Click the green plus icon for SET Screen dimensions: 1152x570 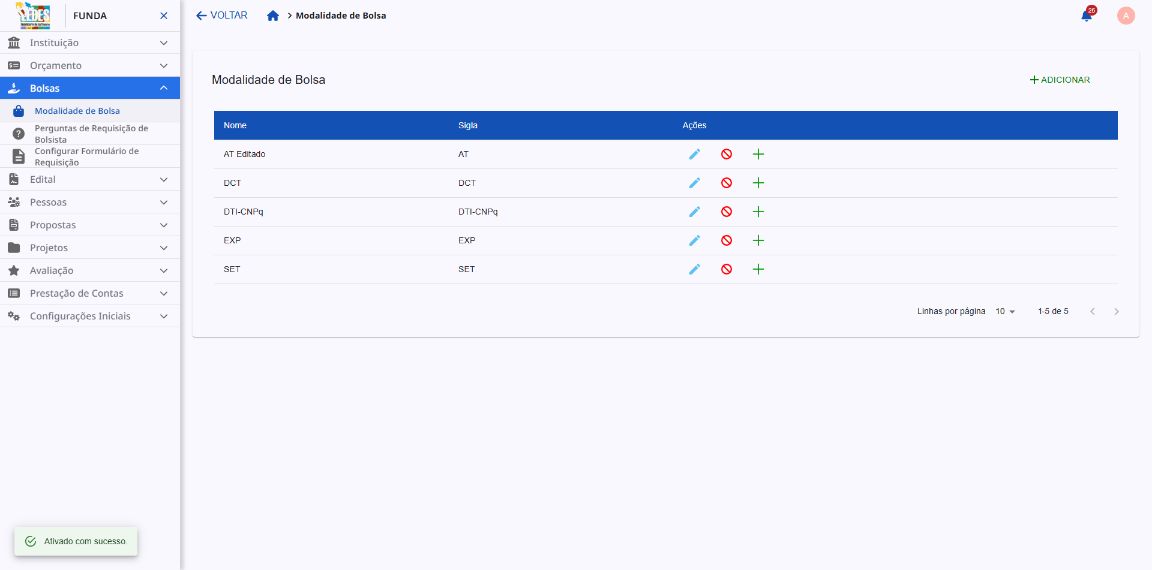758,269
